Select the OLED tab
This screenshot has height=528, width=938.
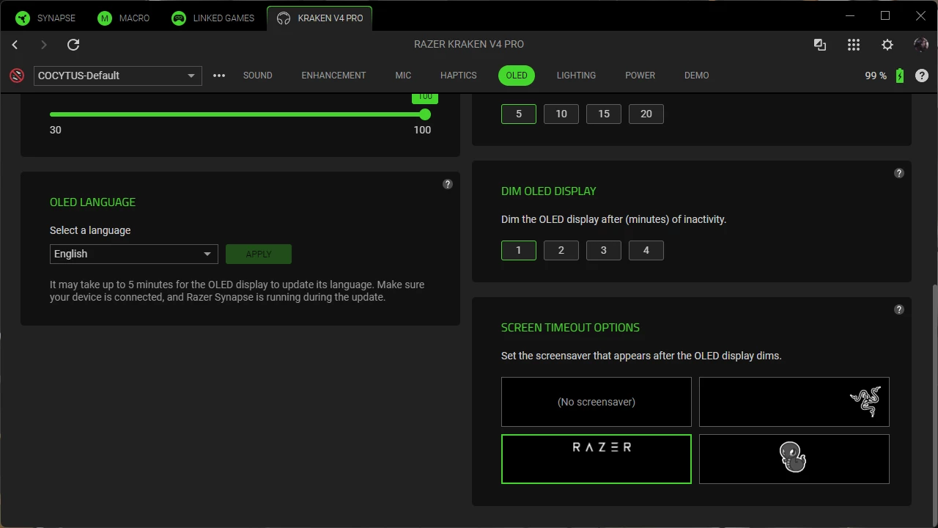[517, 76]
